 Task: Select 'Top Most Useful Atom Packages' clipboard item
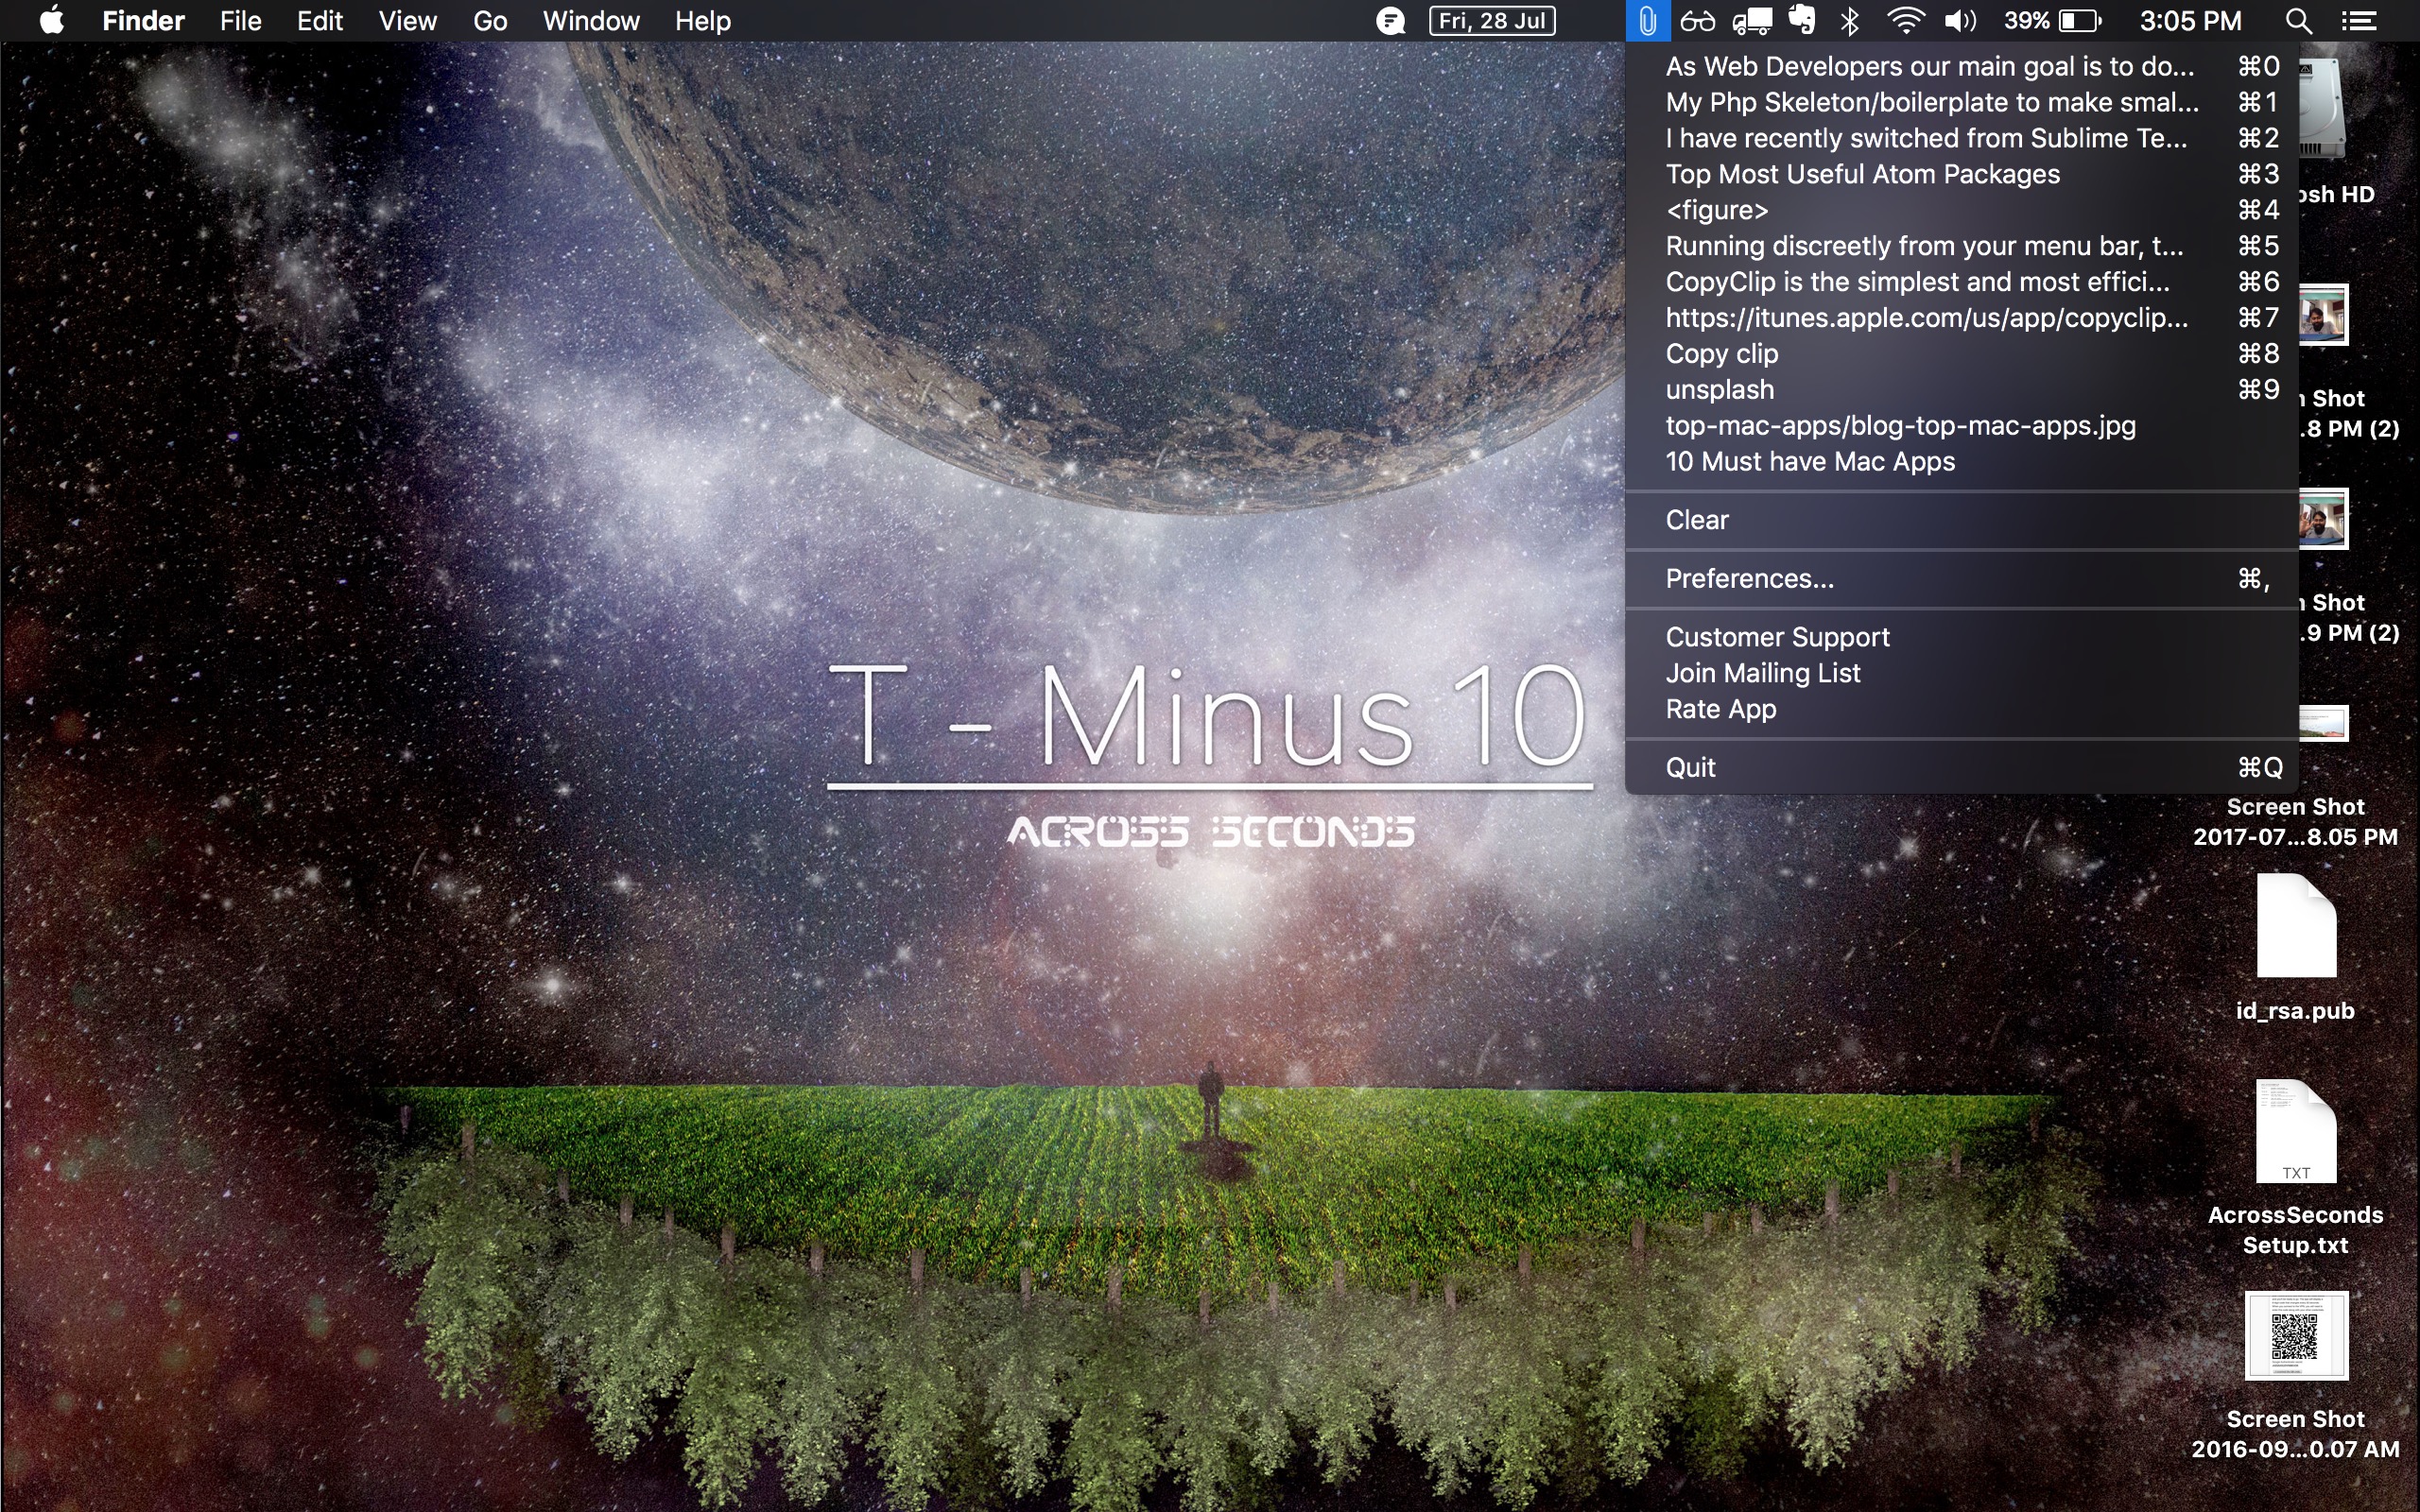tap(1862, 172)
